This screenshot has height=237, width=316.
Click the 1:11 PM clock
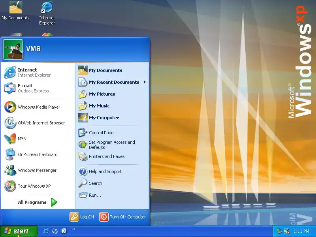click(301, 231)
